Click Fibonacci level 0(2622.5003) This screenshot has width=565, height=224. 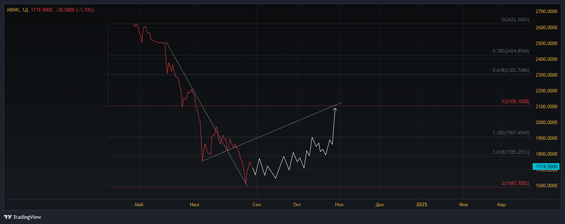click(516, 20)
